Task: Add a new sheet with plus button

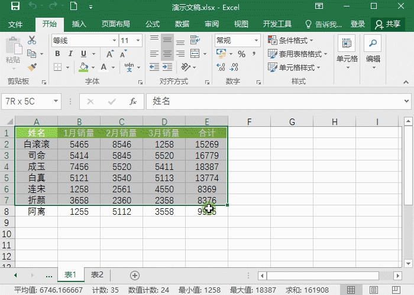Action: point(135,275)
